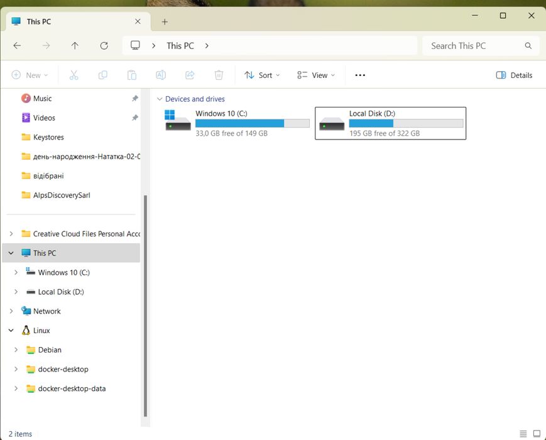Screen dimensions: 546x440
Task: Select Local Disk (D:) in sidebar tree
Action: coord(61,292)
